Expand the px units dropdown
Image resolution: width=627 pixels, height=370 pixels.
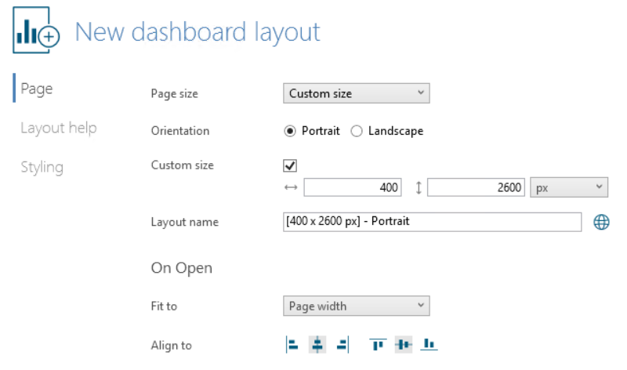[x=569, y=187]
